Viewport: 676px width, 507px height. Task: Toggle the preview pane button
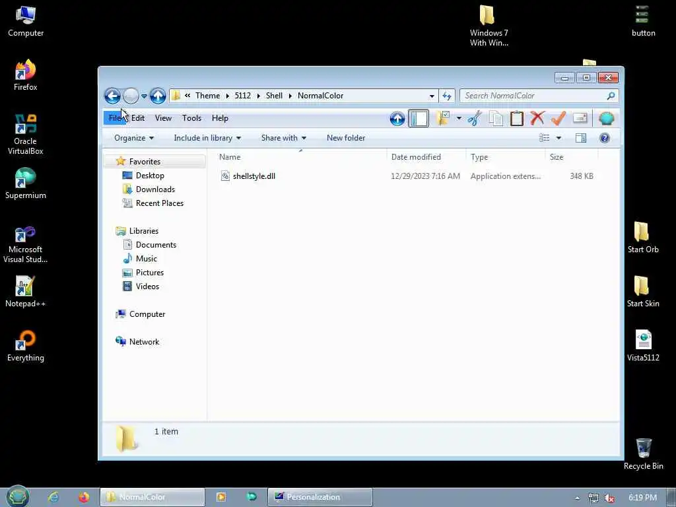coord(581,138)
